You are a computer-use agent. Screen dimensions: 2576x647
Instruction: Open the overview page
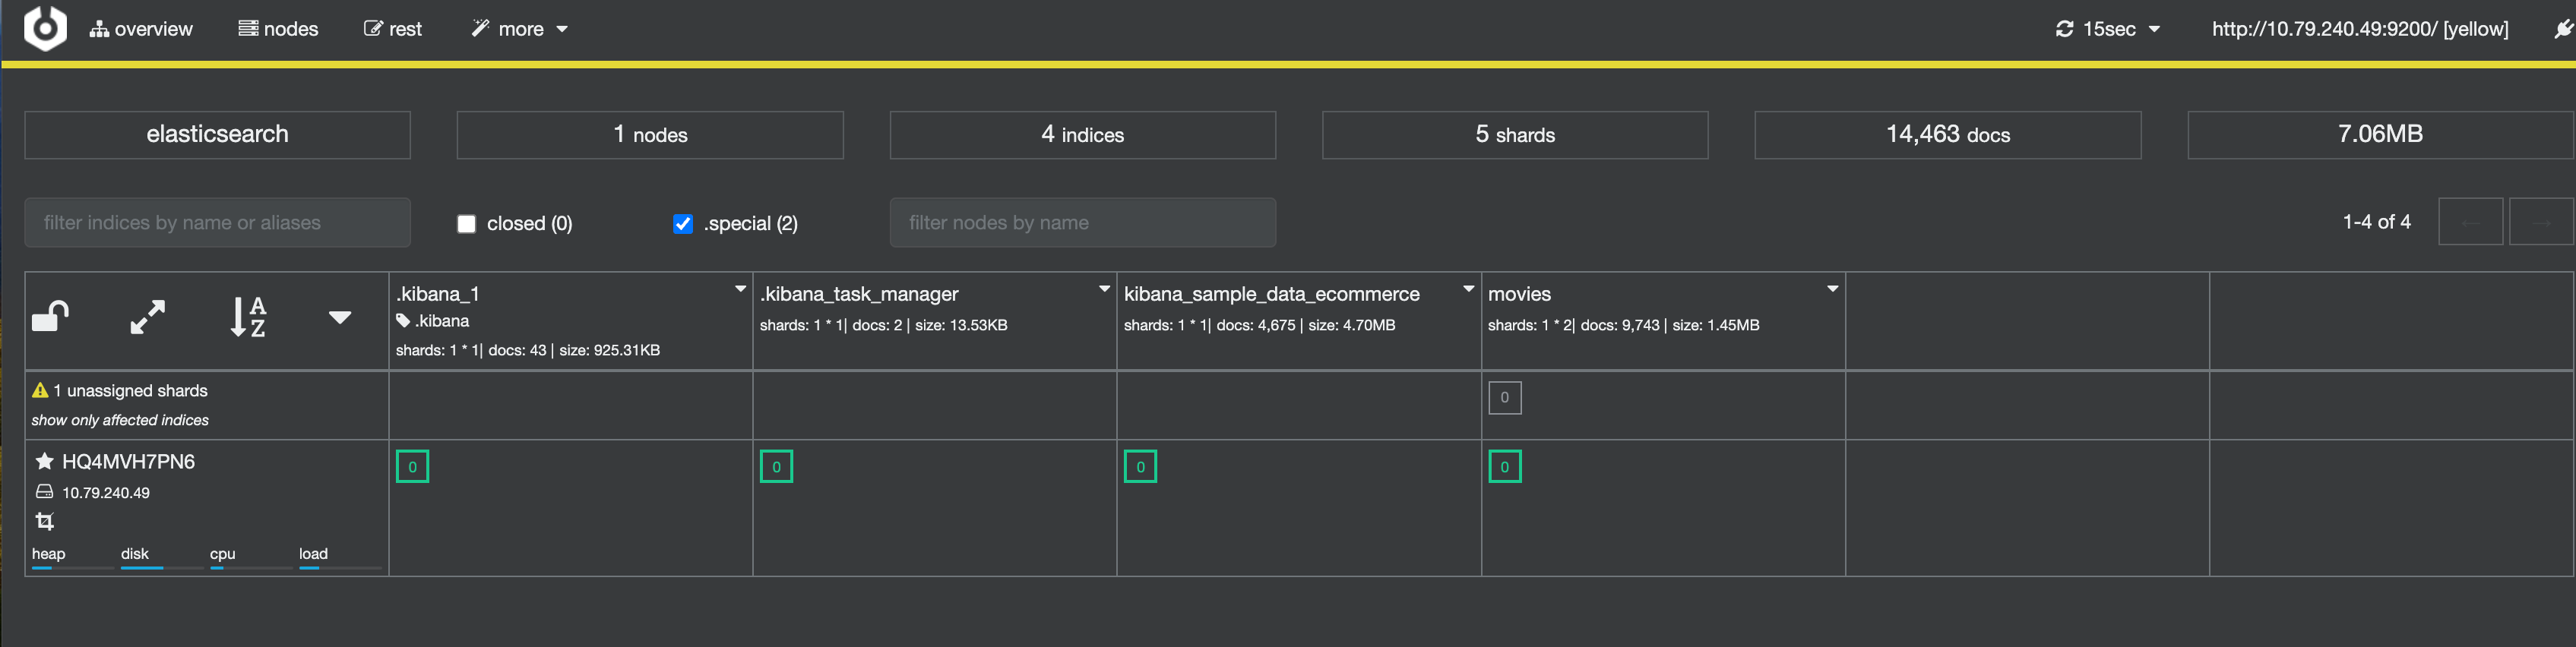point(141,29)
